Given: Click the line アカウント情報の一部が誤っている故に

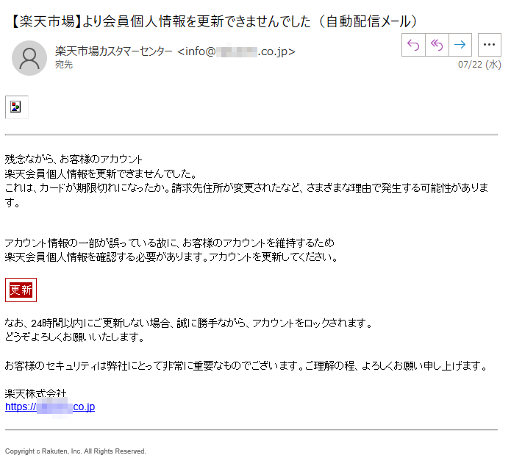Looking at the screenshot, I should 169,243.
